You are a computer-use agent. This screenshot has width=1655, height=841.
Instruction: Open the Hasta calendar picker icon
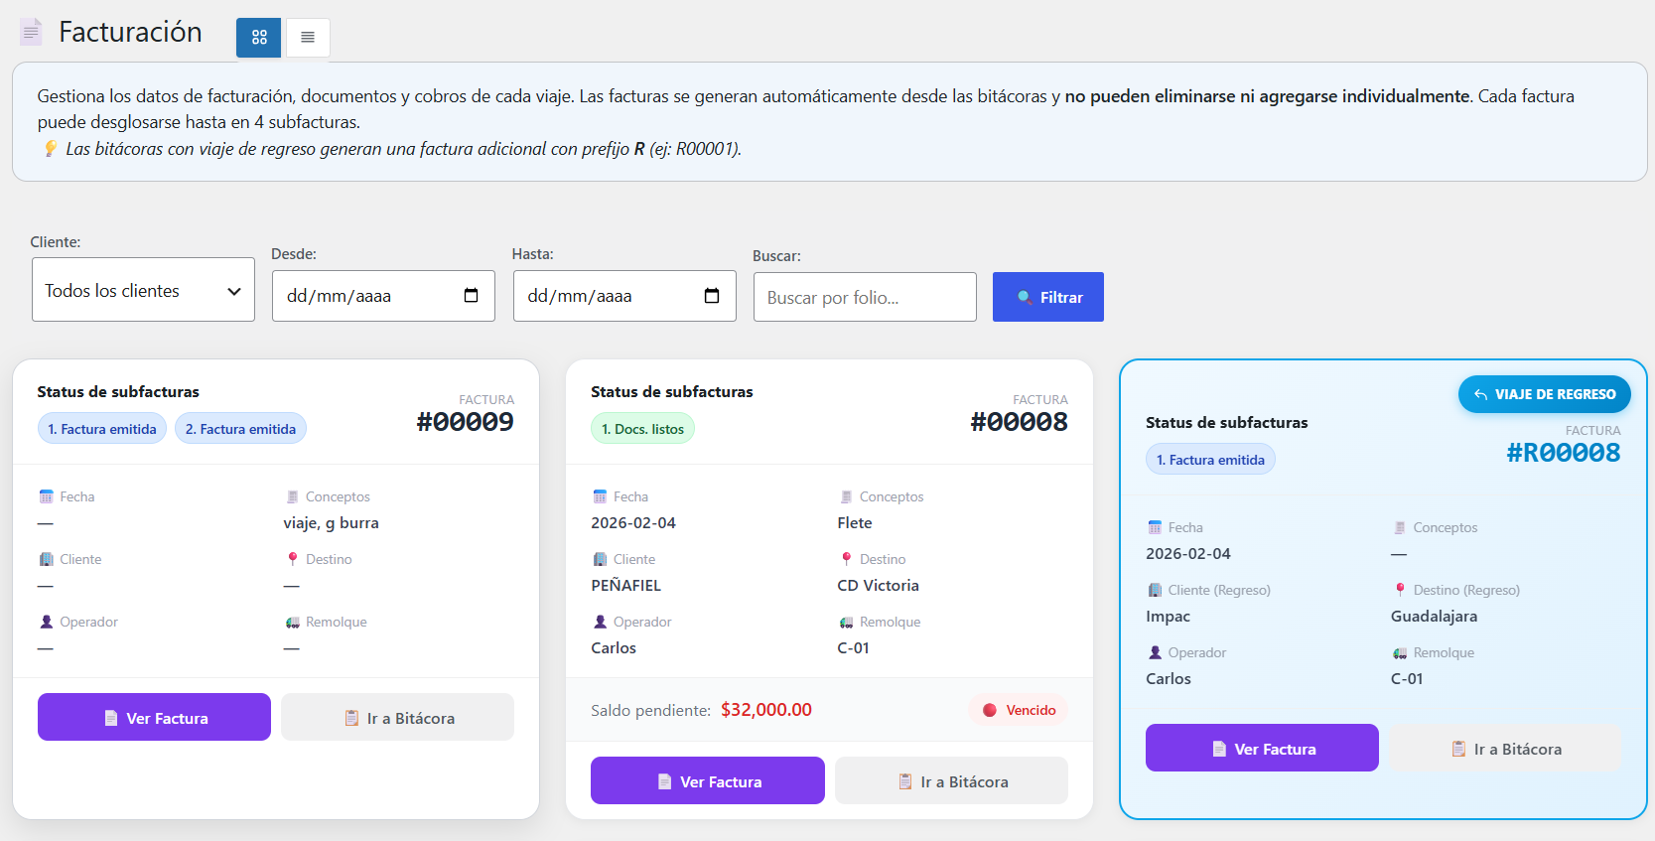(x=712, y=296)
